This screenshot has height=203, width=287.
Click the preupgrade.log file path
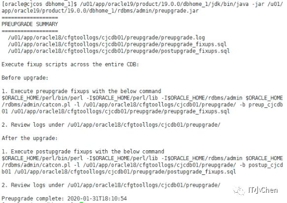point(106,37)
